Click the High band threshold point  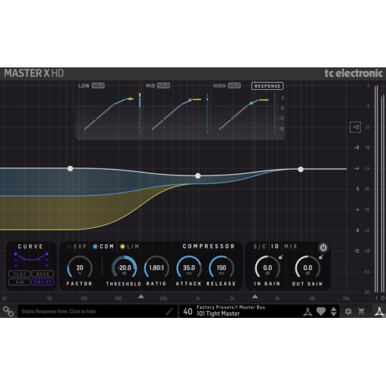[x=251, y=102]
